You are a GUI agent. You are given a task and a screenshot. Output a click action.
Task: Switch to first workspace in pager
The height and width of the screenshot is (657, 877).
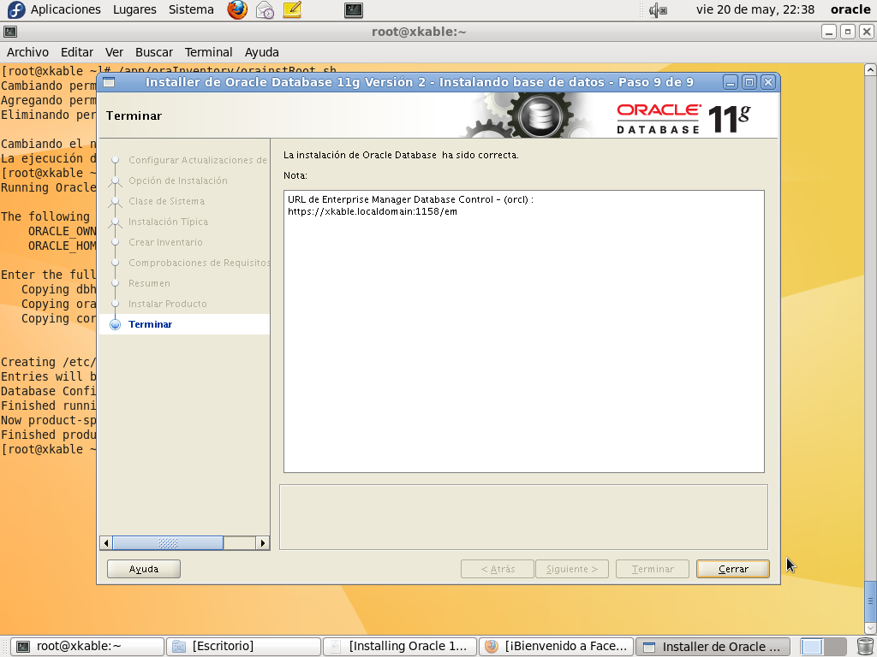pos(811,647)
